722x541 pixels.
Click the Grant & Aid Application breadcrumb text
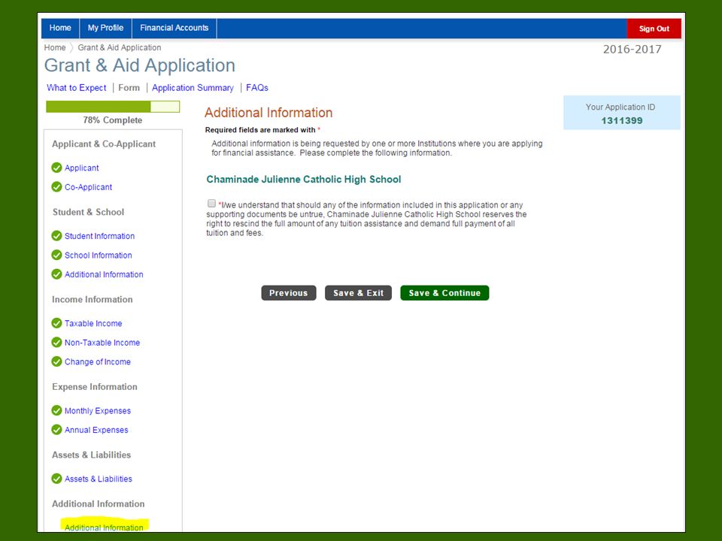(120, 47)
